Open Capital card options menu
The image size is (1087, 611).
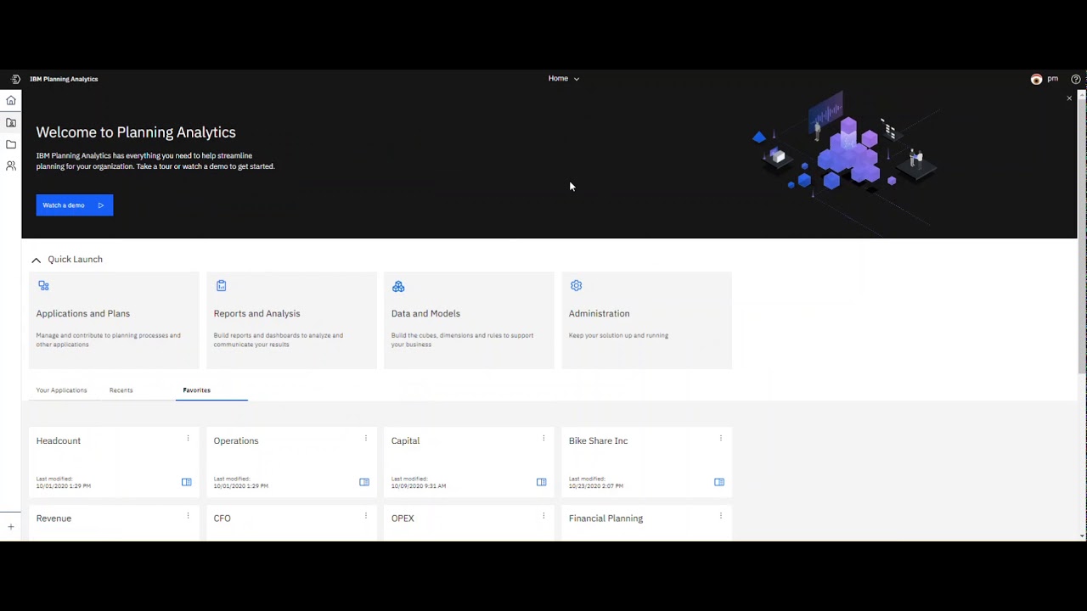click(543, 439)
